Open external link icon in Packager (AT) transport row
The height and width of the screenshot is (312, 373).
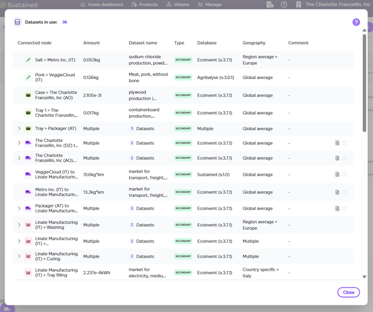(344, 209)
